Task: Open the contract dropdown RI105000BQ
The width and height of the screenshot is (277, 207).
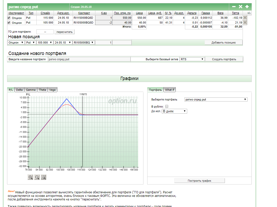Action: pos(83,43)
